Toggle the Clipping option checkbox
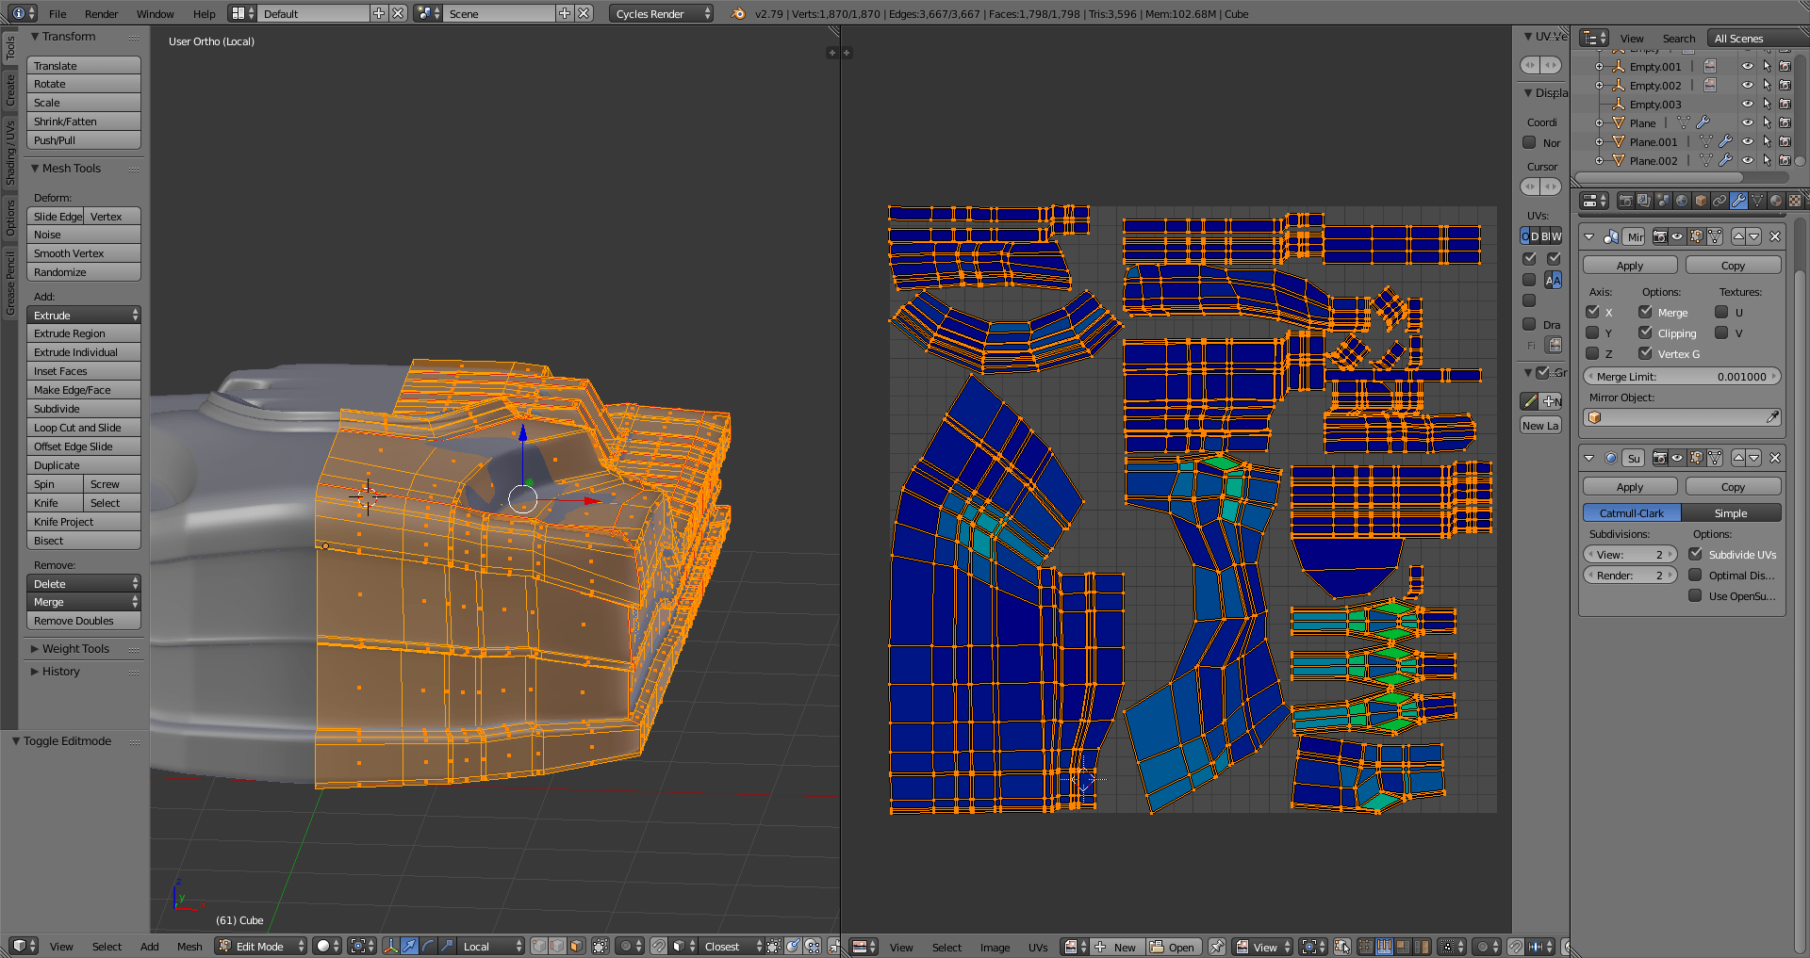The image size is (1810, 958). click(x=1645, y=333)
